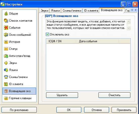Click the red star События icon
The height and width of the screenshot is (114, 139).
point(6,28)
